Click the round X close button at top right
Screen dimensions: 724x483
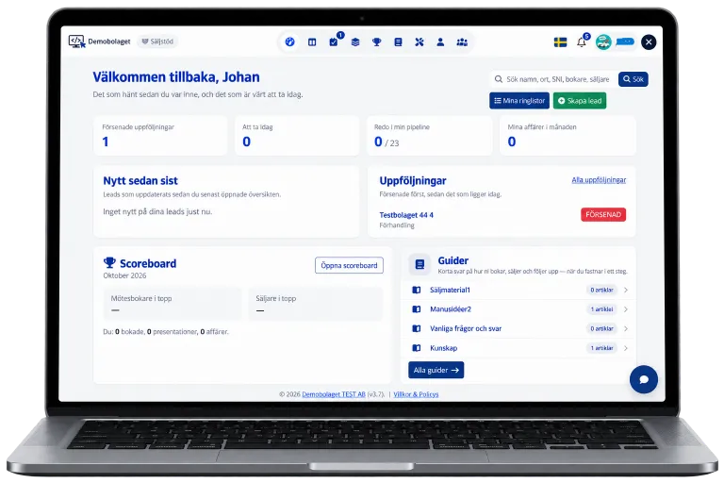[649, 42]
